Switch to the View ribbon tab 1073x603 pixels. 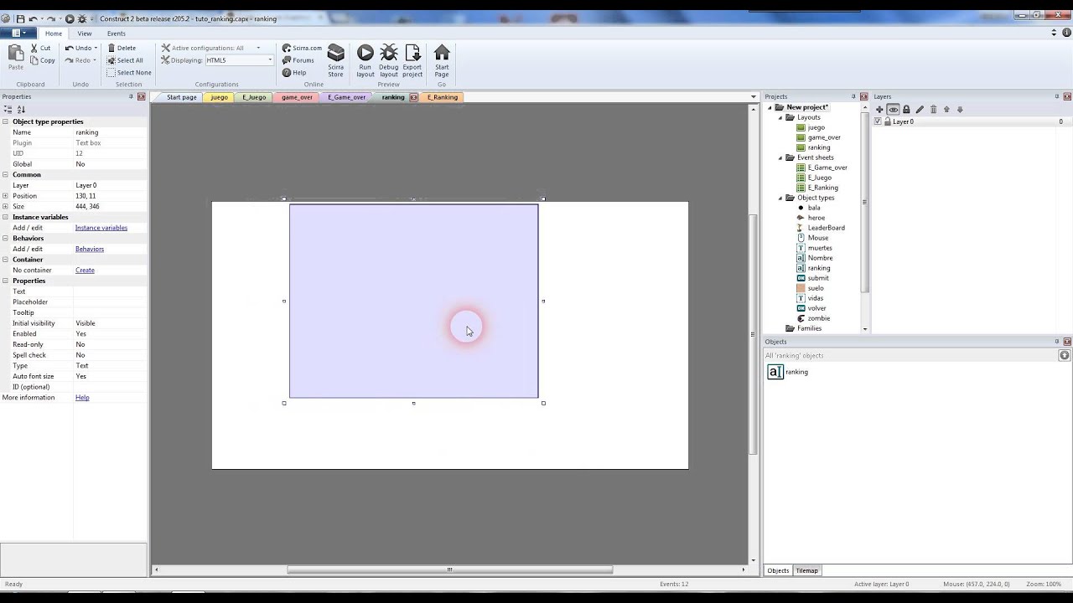point(85,33)
